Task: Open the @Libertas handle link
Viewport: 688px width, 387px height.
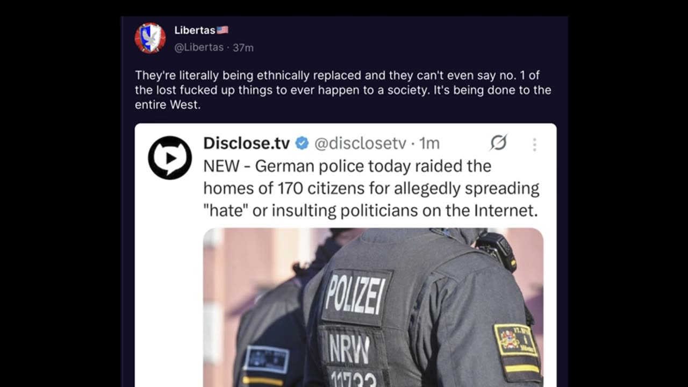Action: 199,47
